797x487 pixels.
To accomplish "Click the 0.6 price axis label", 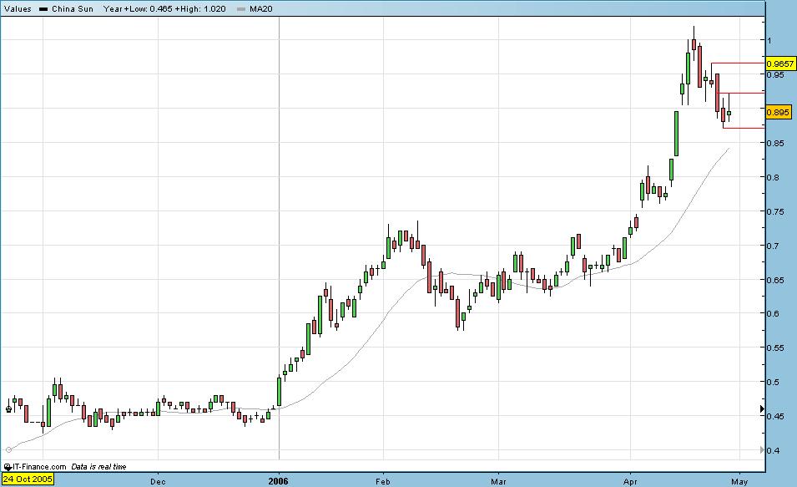I will click(773, 313).
